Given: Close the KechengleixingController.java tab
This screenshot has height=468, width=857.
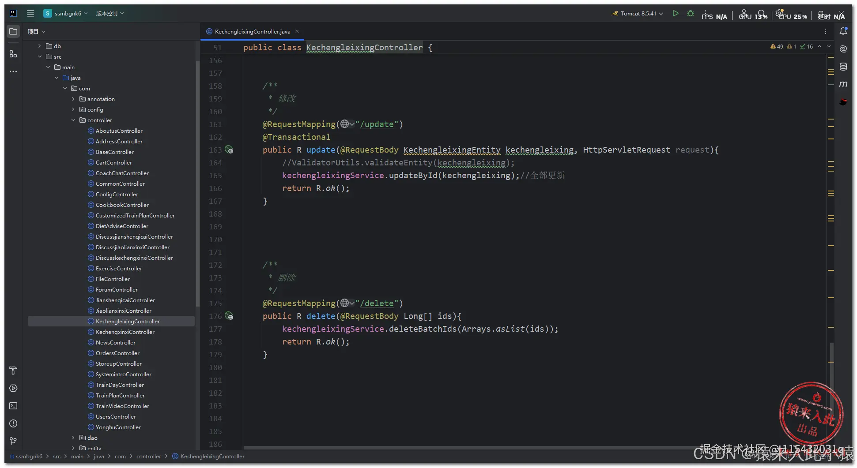Looking at the screenshot, I should click(x=297, y=31).
